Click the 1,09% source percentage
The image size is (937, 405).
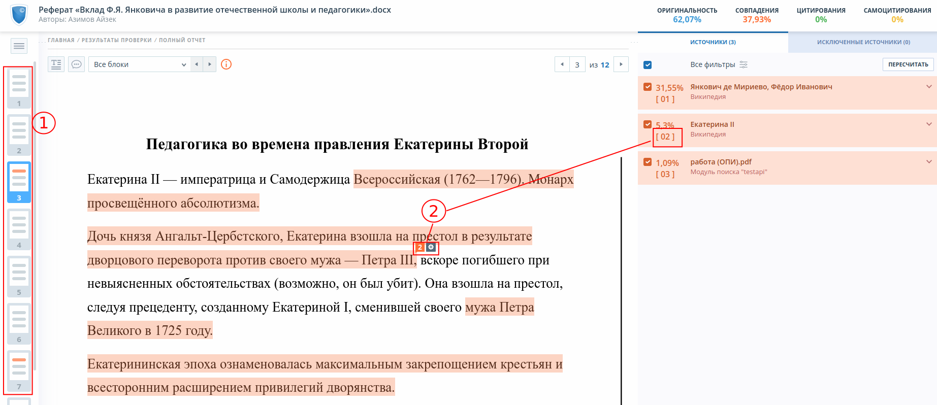[667, 163]
